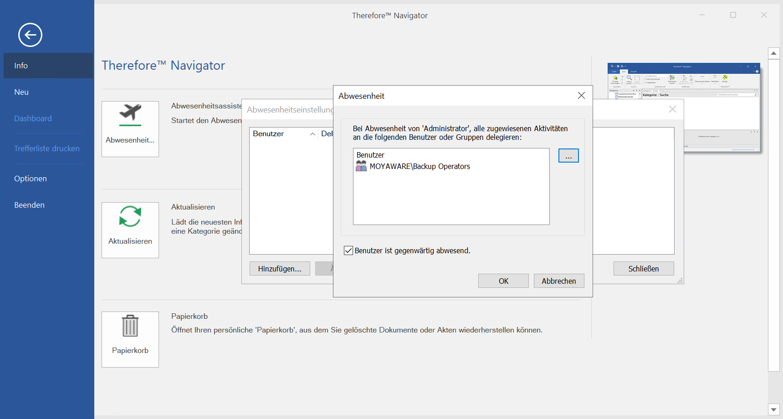Close the Abwesenheitseinstellungen window with the X
This screenshot has width=783, height=419.
pos(672,109)
